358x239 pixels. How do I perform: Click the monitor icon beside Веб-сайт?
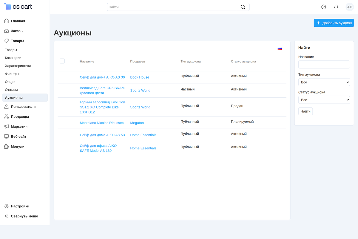click(x=7, y=137)
